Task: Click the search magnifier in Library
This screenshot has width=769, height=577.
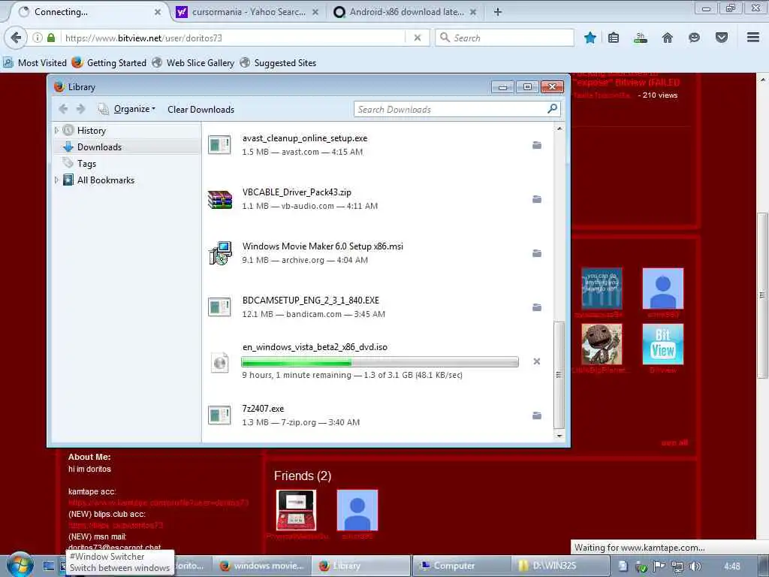Action: (552, 109)
